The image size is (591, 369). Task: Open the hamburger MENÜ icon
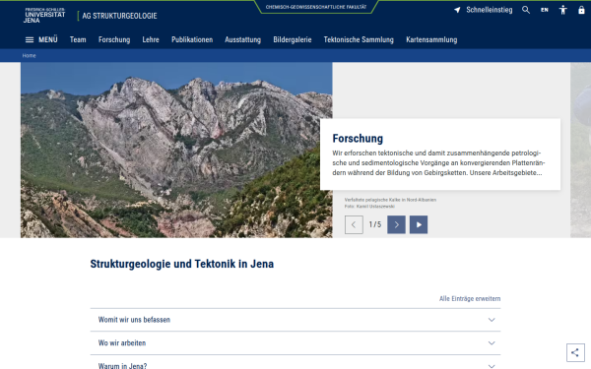[30, 40]
